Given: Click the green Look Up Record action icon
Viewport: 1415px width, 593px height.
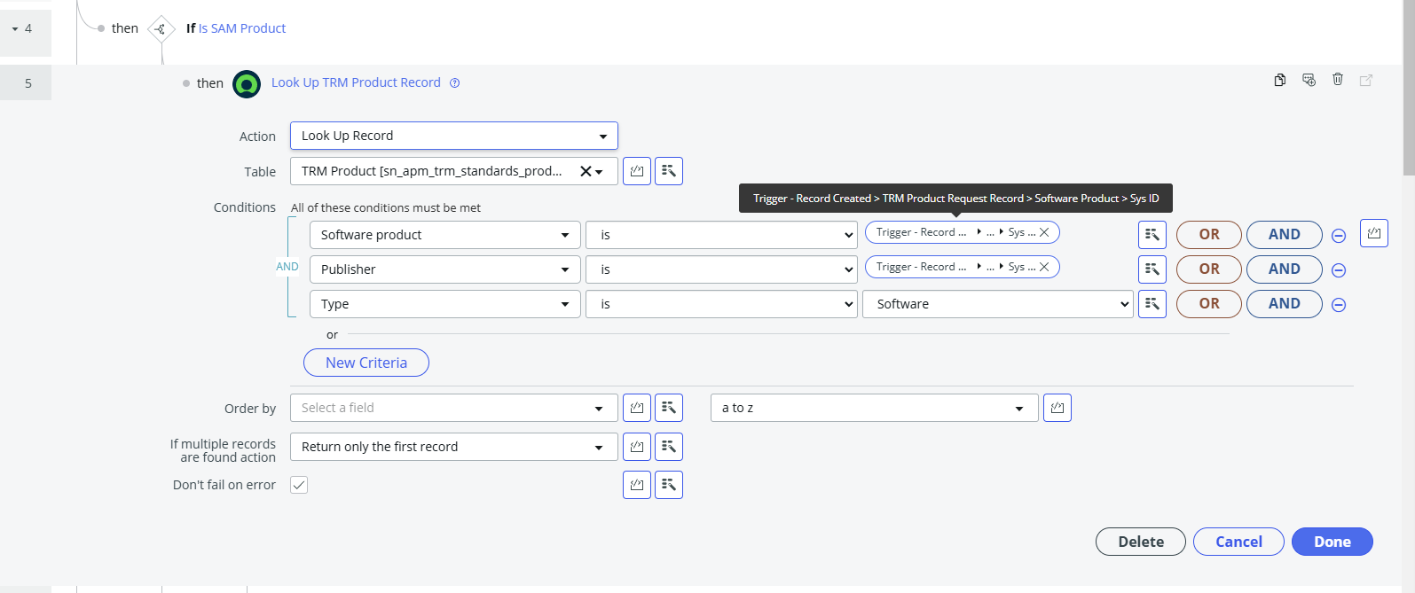Looking at the screenshot, I should pyautogui.click(x=247, y=84).
